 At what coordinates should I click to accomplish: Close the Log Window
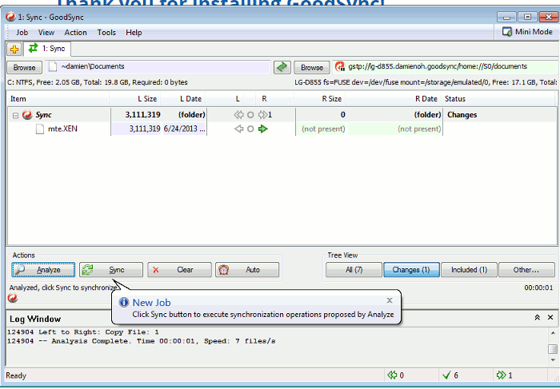550,317
